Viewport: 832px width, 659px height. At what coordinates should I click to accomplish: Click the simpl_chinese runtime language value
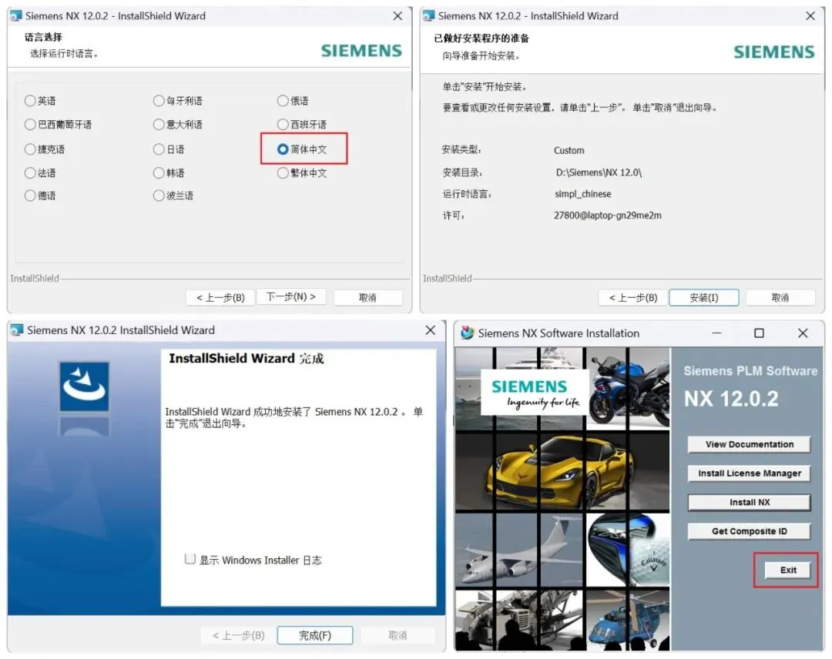coord(582,194)
